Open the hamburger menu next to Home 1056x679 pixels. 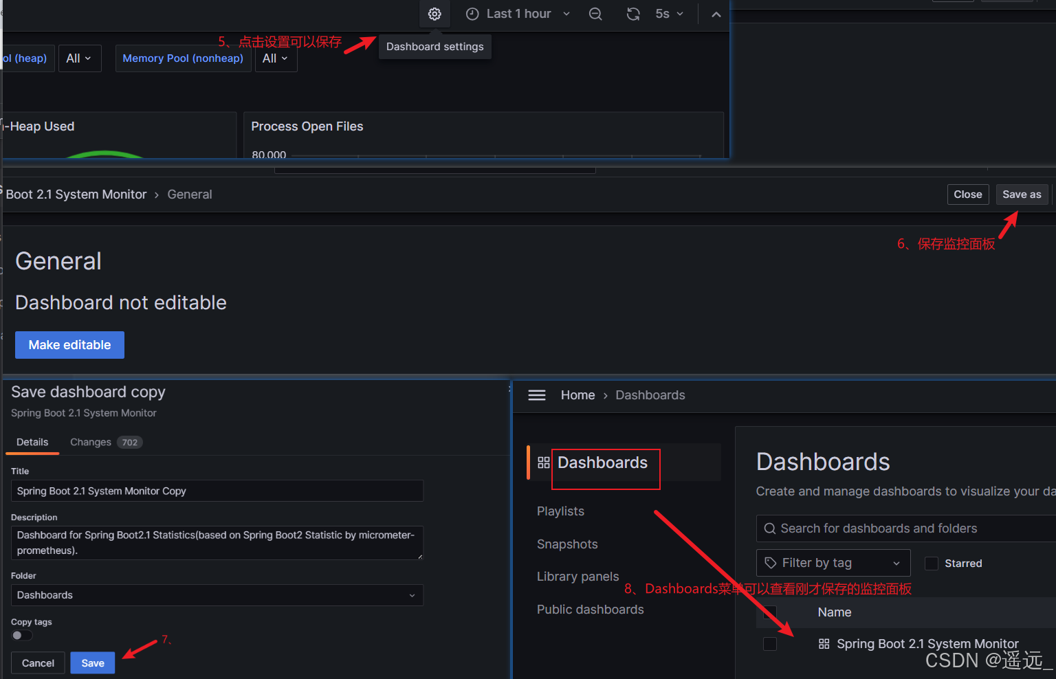537,395
